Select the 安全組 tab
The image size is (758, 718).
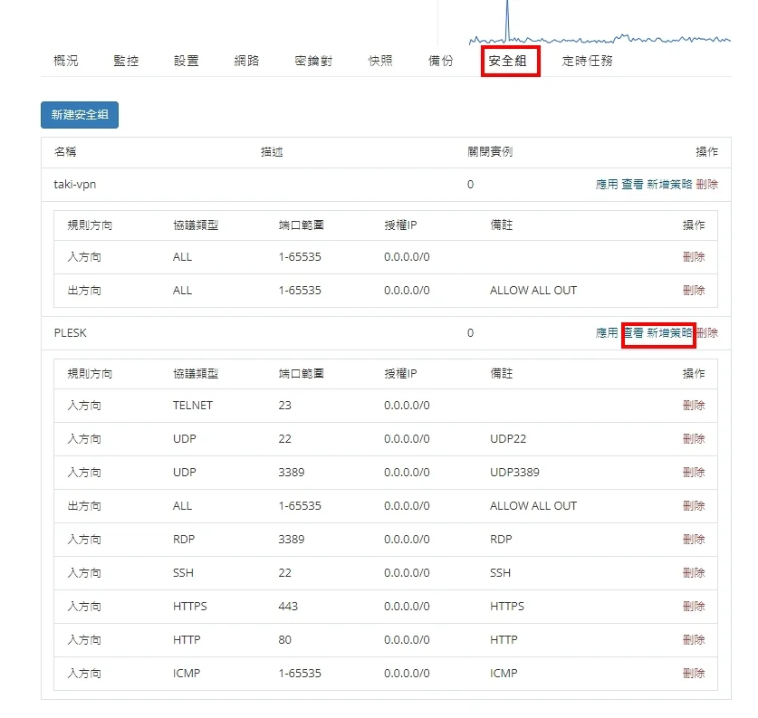pyautogui.click(x=507, y=61)
